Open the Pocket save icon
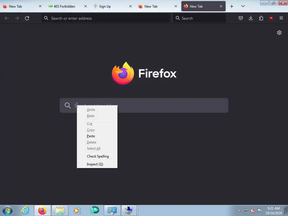The image size is (288, 216). click(x=241, y=18)
